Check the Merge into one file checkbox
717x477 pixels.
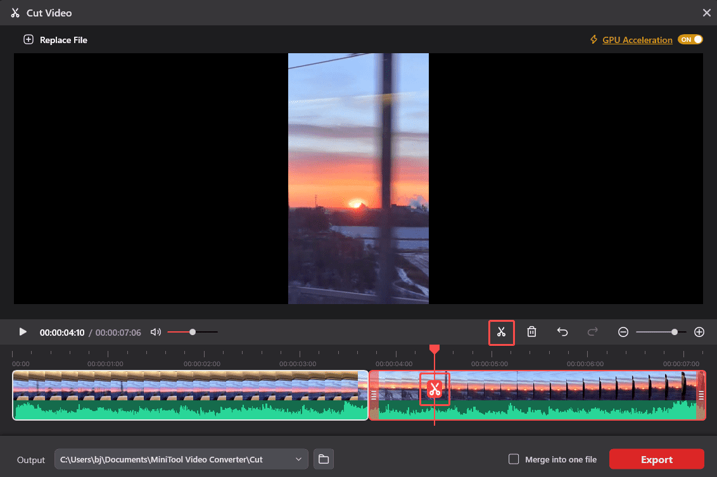514,459
